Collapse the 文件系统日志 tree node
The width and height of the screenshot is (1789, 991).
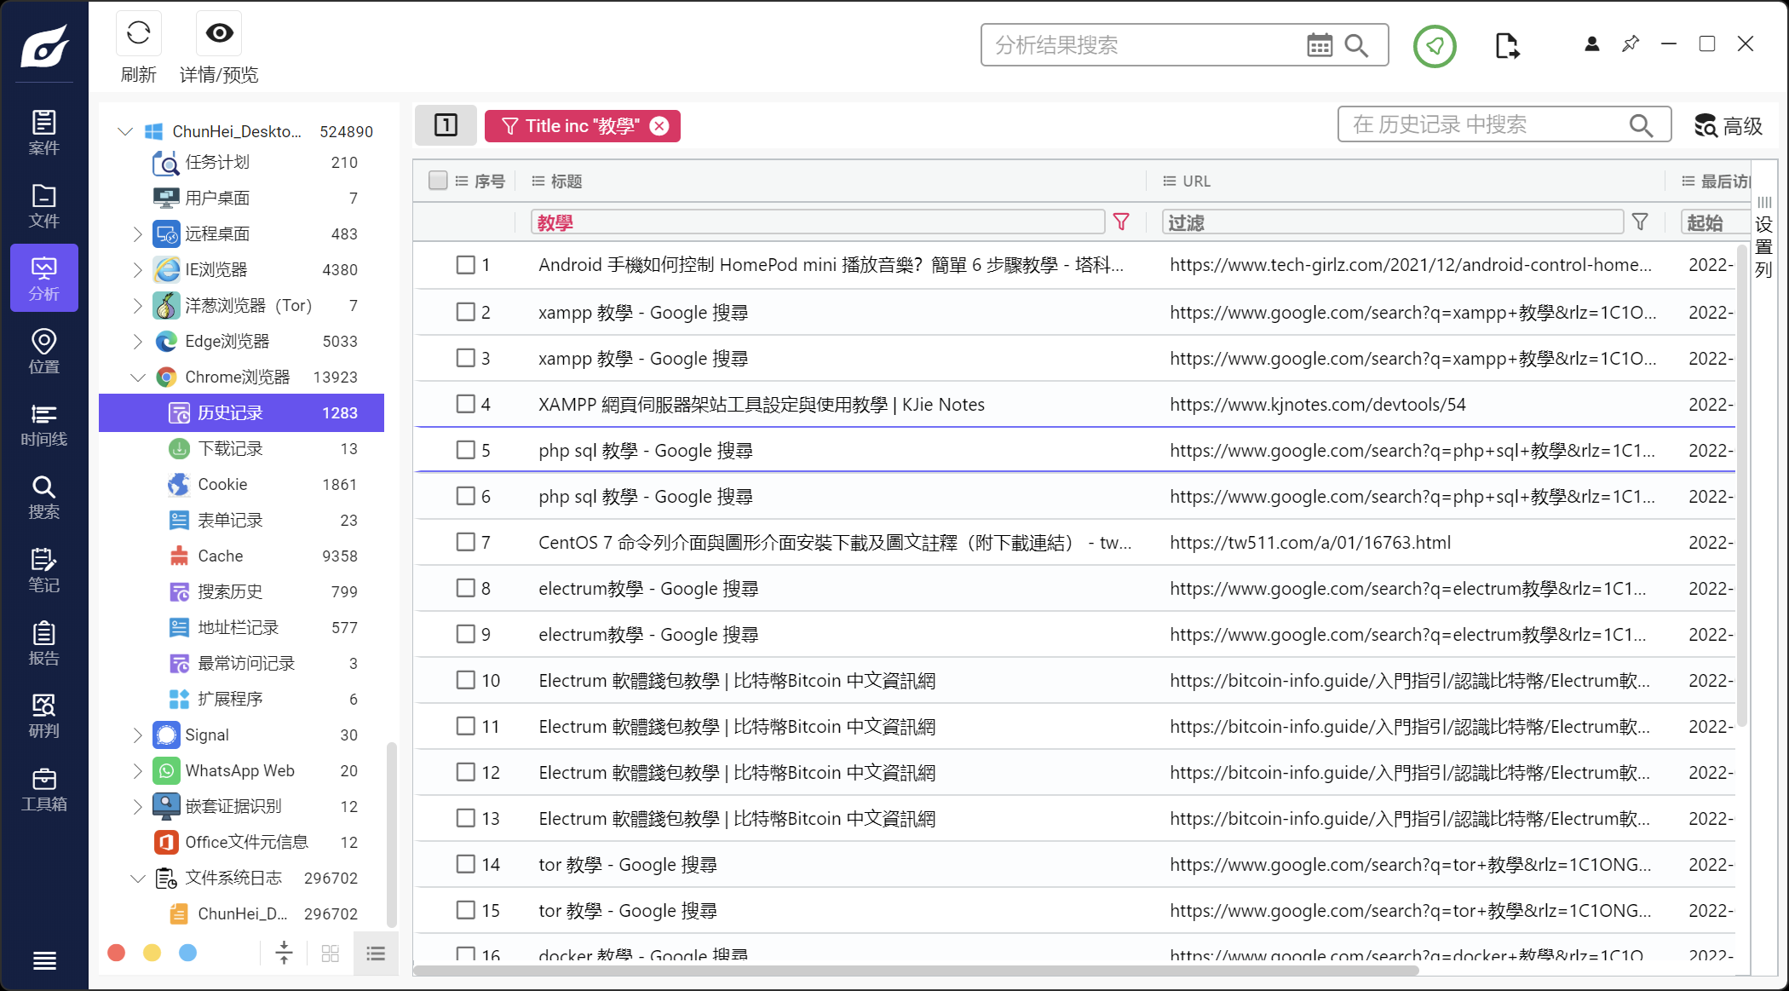[x=137, y=878]
